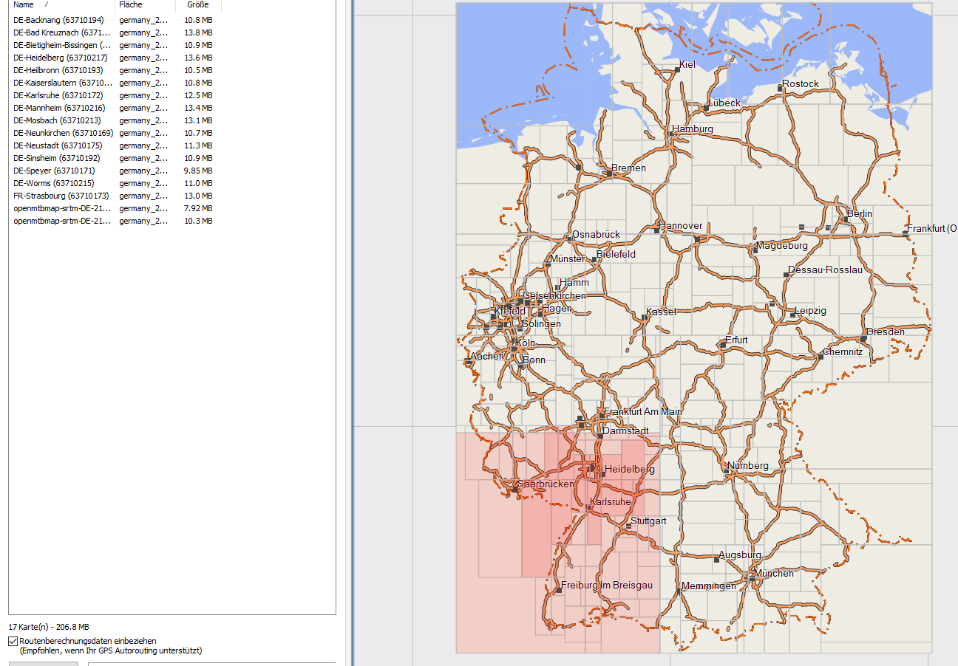
Task: Sort maps by the Größe column header
Action: click(197, 4)
